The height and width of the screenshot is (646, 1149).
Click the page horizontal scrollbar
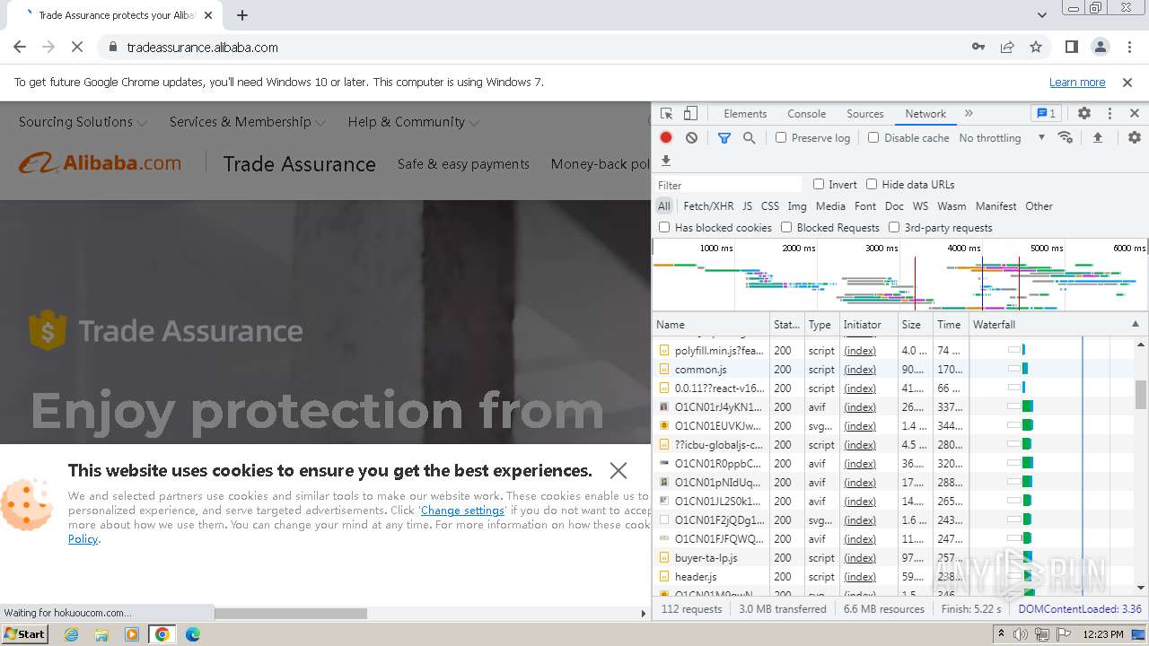pos(290,614)
